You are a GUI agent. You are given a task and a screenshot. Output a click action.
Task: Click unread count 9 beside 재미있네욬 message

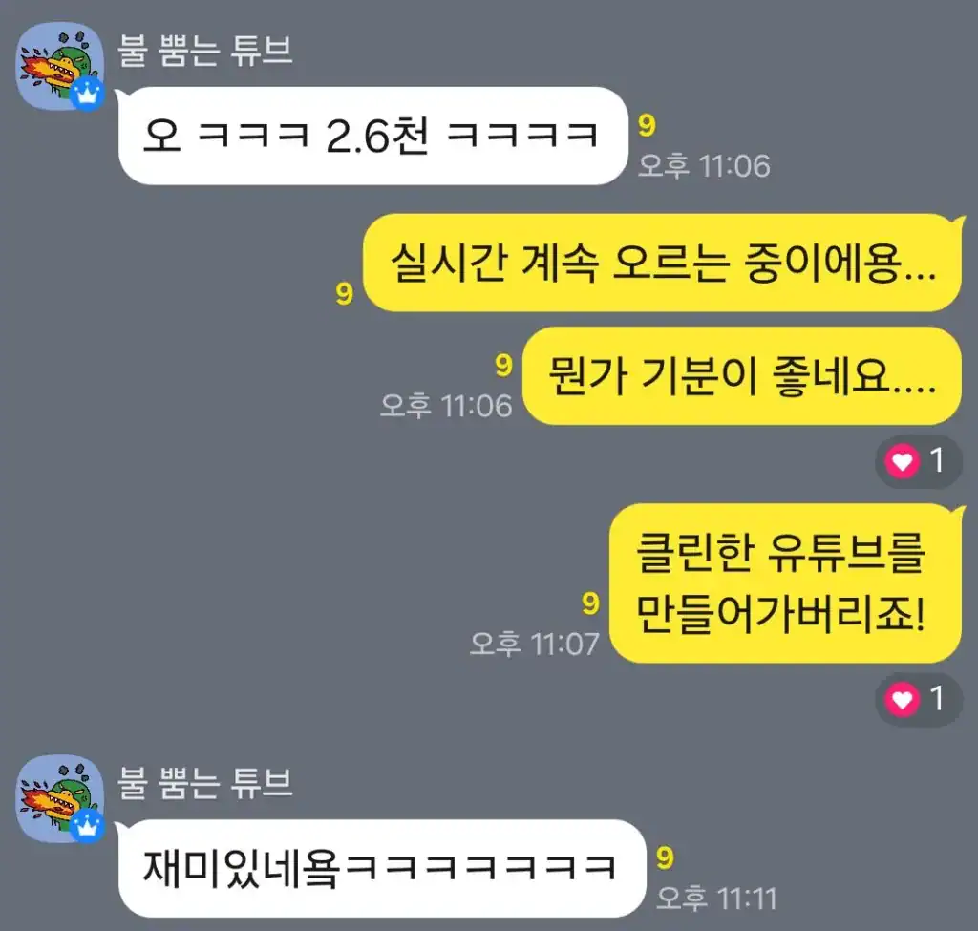[x=665, y=858]
